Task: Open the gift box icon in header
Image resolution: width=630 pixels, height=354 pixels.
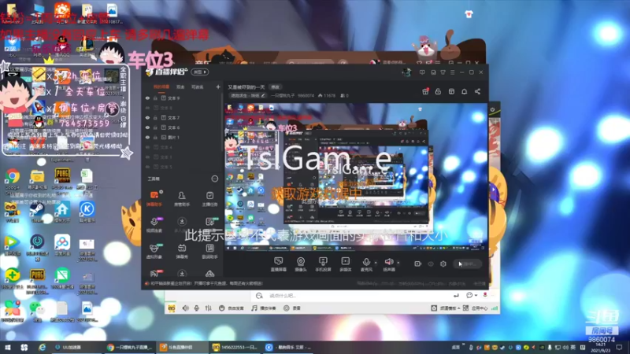Action: [425, 91]
